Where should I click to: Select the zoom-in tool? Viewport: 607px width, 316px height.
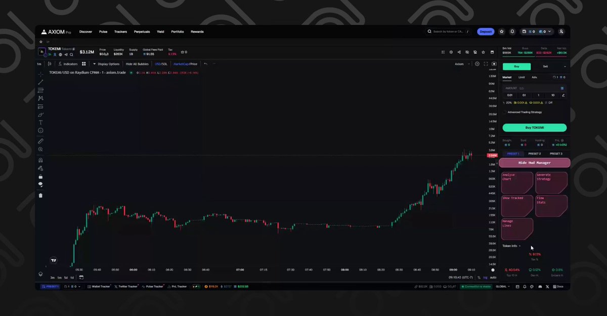point(40,149)
